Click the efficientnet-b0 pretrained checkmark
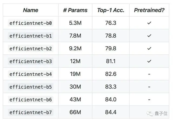The image size is (173, 121). 149,23
